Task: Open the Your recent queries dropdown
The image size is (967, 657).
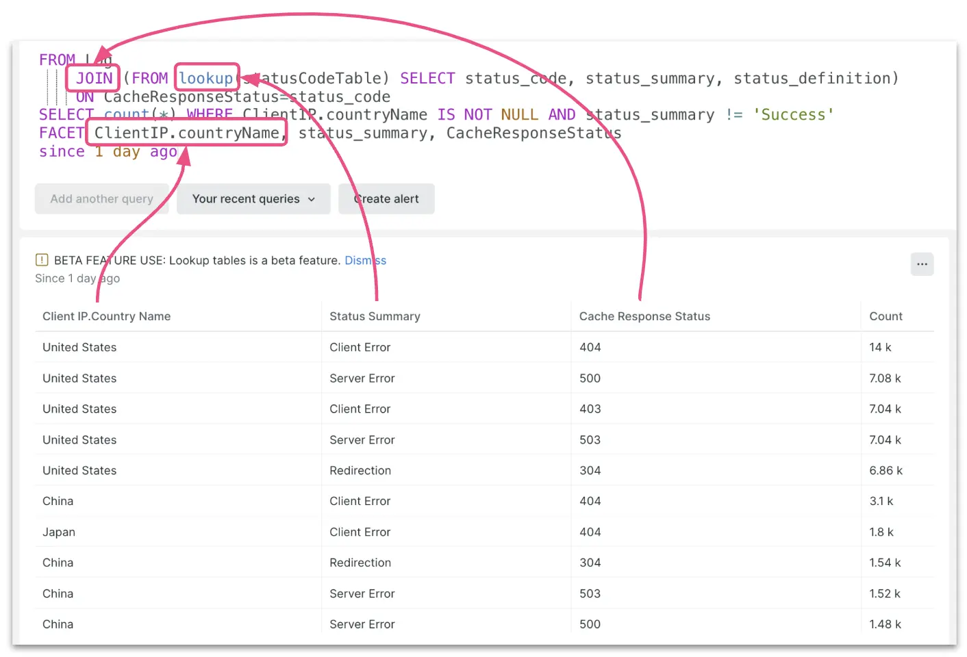Action: (253, 198)
